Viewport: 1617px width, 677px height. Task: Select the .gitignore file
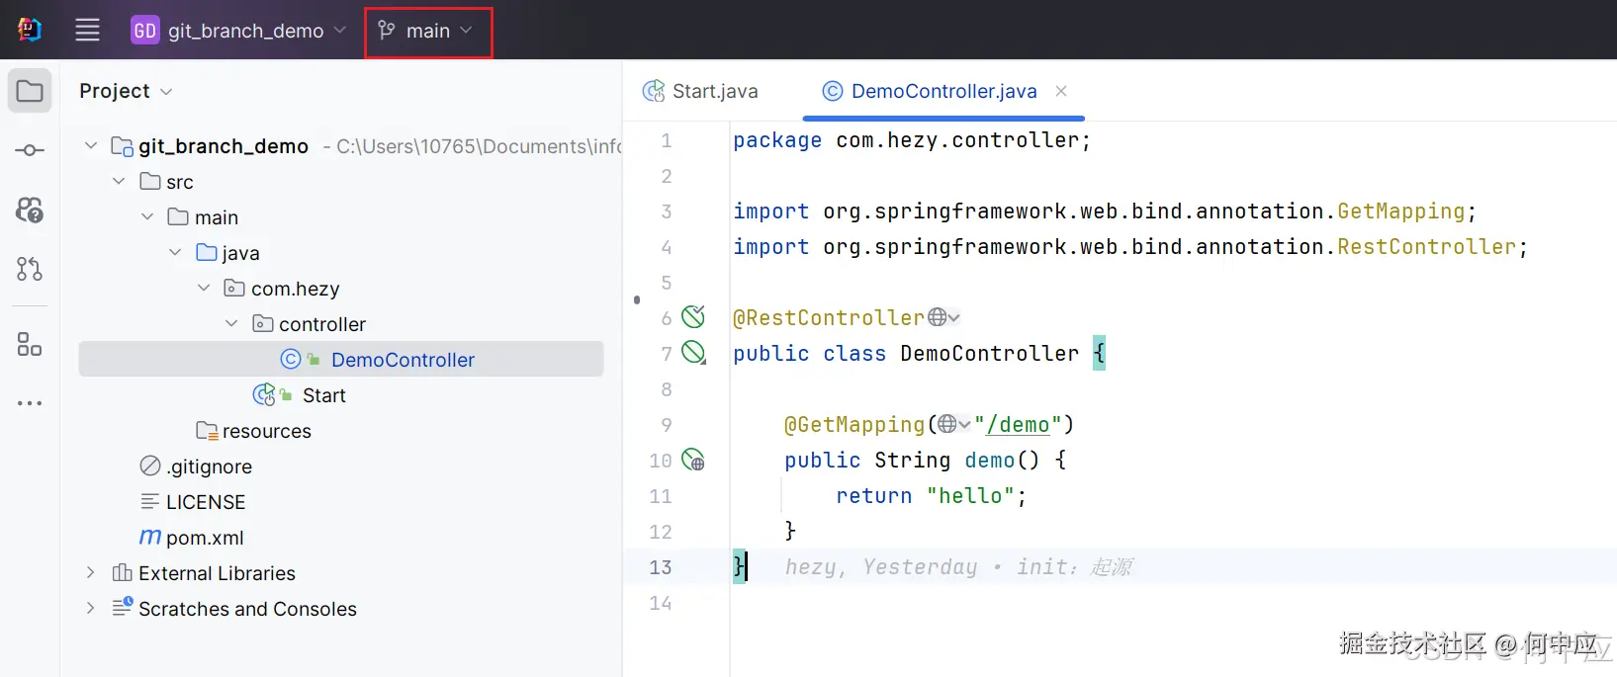209,466
